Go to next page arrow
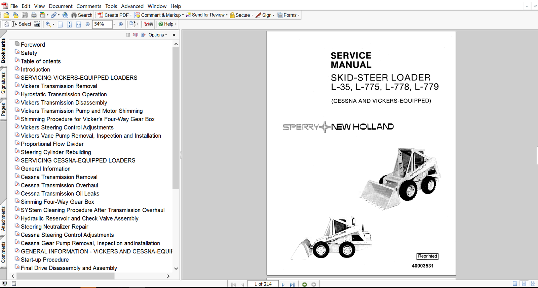 tap(283, 284)
